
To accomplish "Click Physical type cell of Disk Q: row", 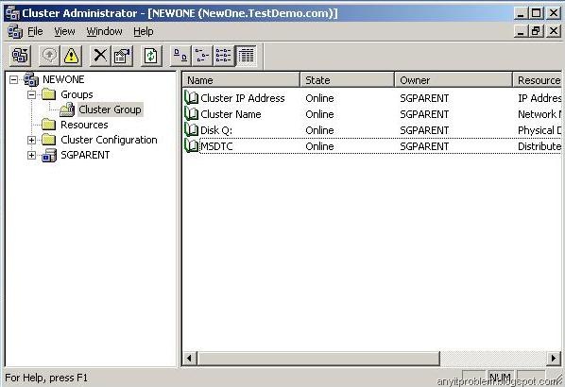I will coord(539,130).
